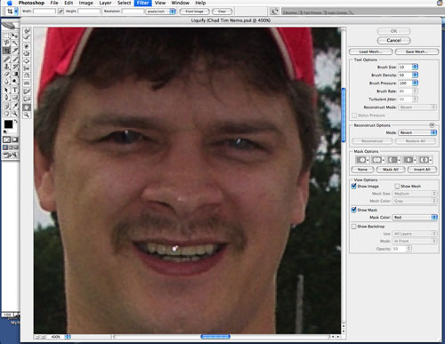
Task: Toggle the Show Image checkbox
Action: tap(353, 186)
